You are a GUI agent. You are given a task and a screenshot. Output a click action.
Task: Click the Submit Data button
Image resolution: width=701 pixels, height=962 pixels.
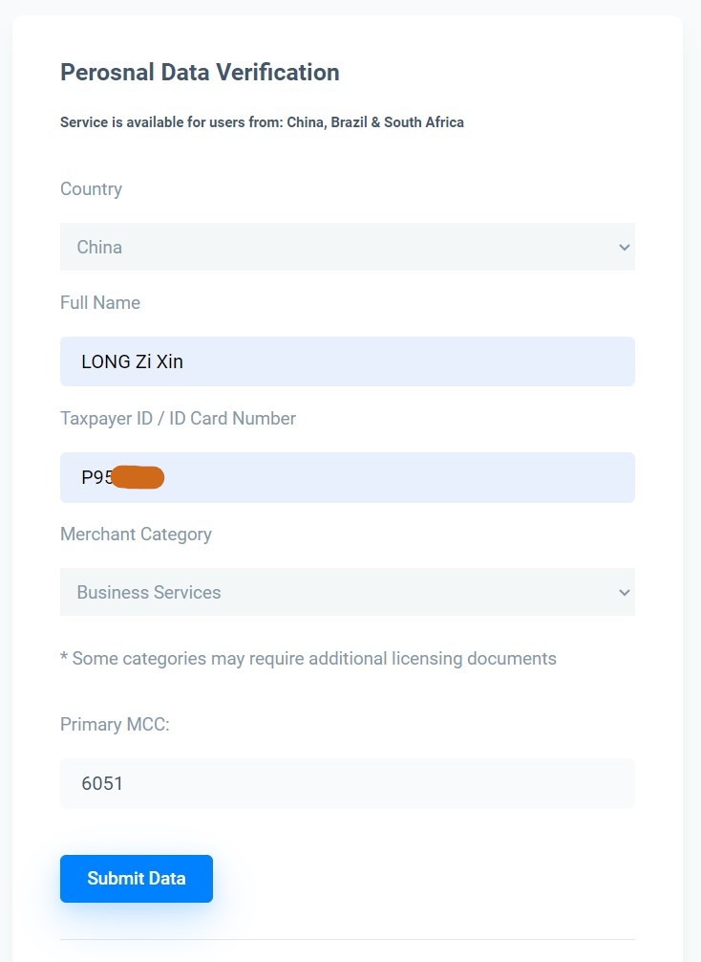coord(137,879)
